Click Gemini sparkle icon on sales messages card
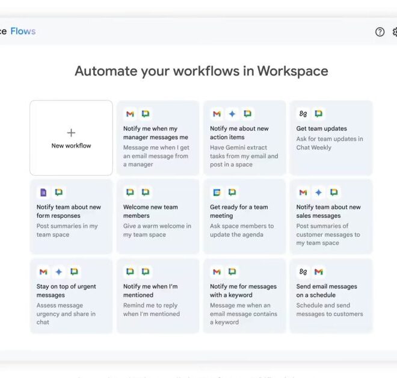Viewport: 397px width, 378px height. click(x=319, y=193)
